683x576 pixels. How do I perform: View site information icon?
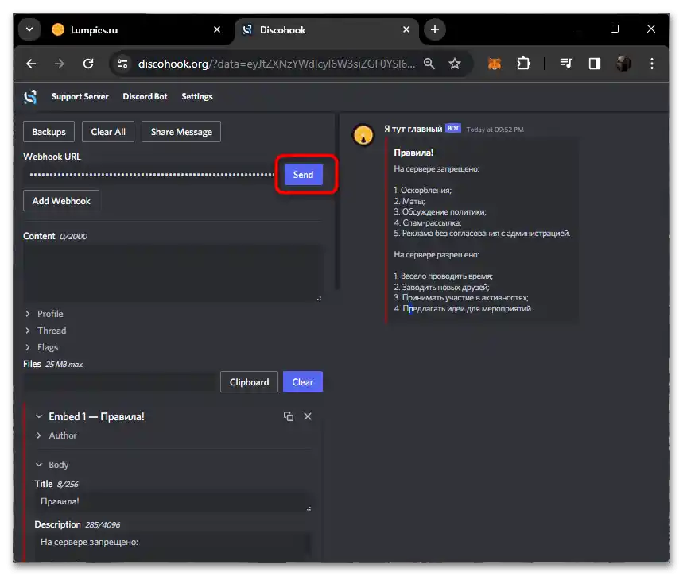coord(122,64)
